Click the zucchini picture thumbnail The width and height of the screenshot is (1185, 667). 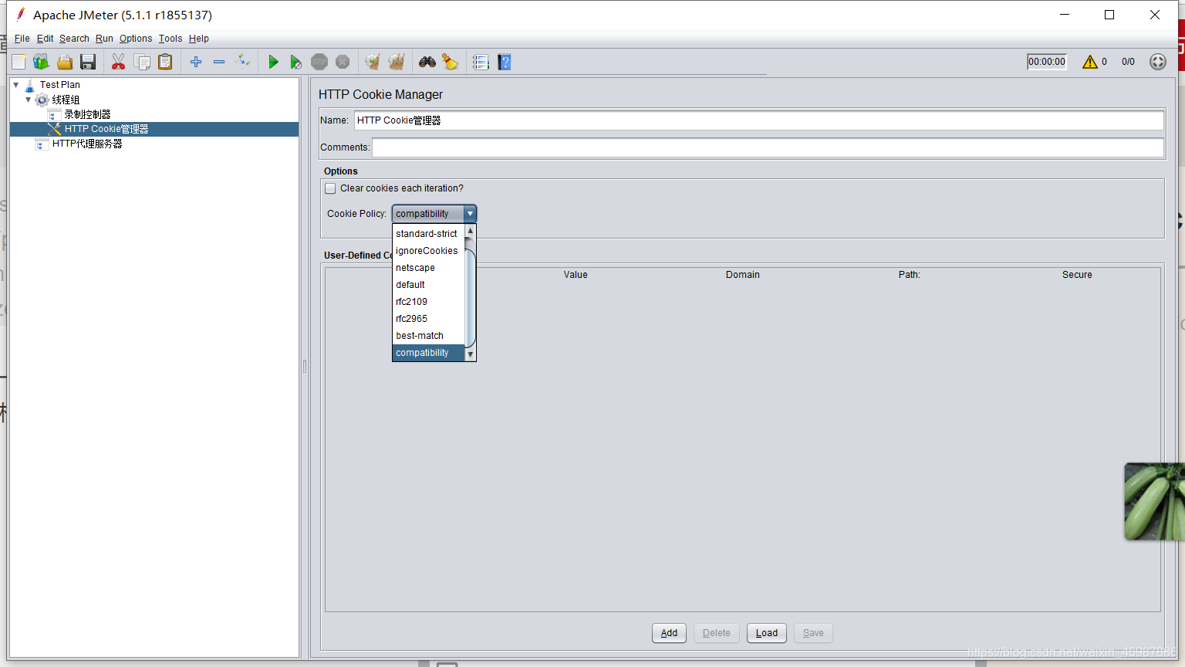pyautogui.click(x=1154, y=502)
